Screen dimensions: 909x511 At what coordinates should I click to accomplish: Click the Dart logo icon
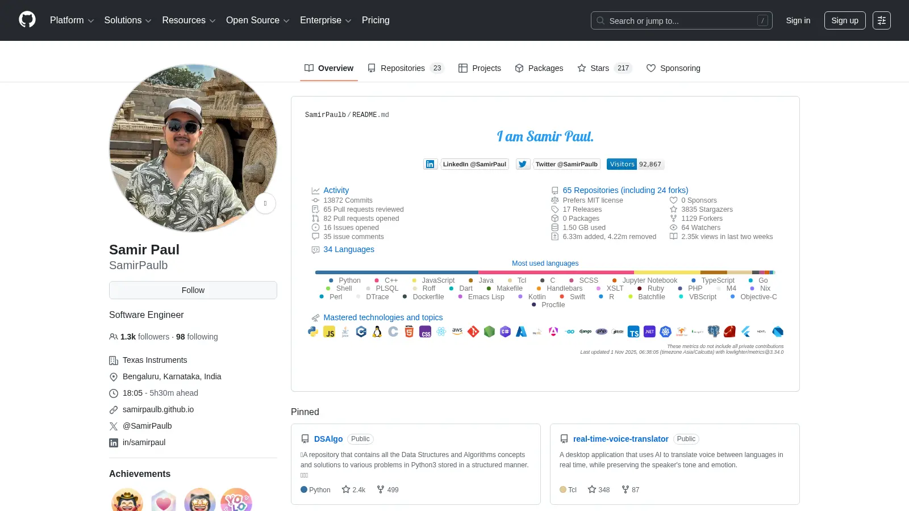[x=778, y=332]
